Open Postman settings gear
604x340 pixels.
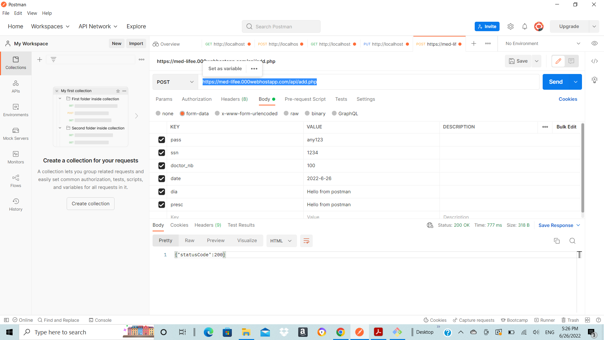(x=511, y=26)
